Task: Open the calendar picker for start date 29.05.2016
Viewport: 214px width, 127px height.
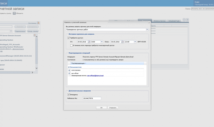Action: coord(89,42)
